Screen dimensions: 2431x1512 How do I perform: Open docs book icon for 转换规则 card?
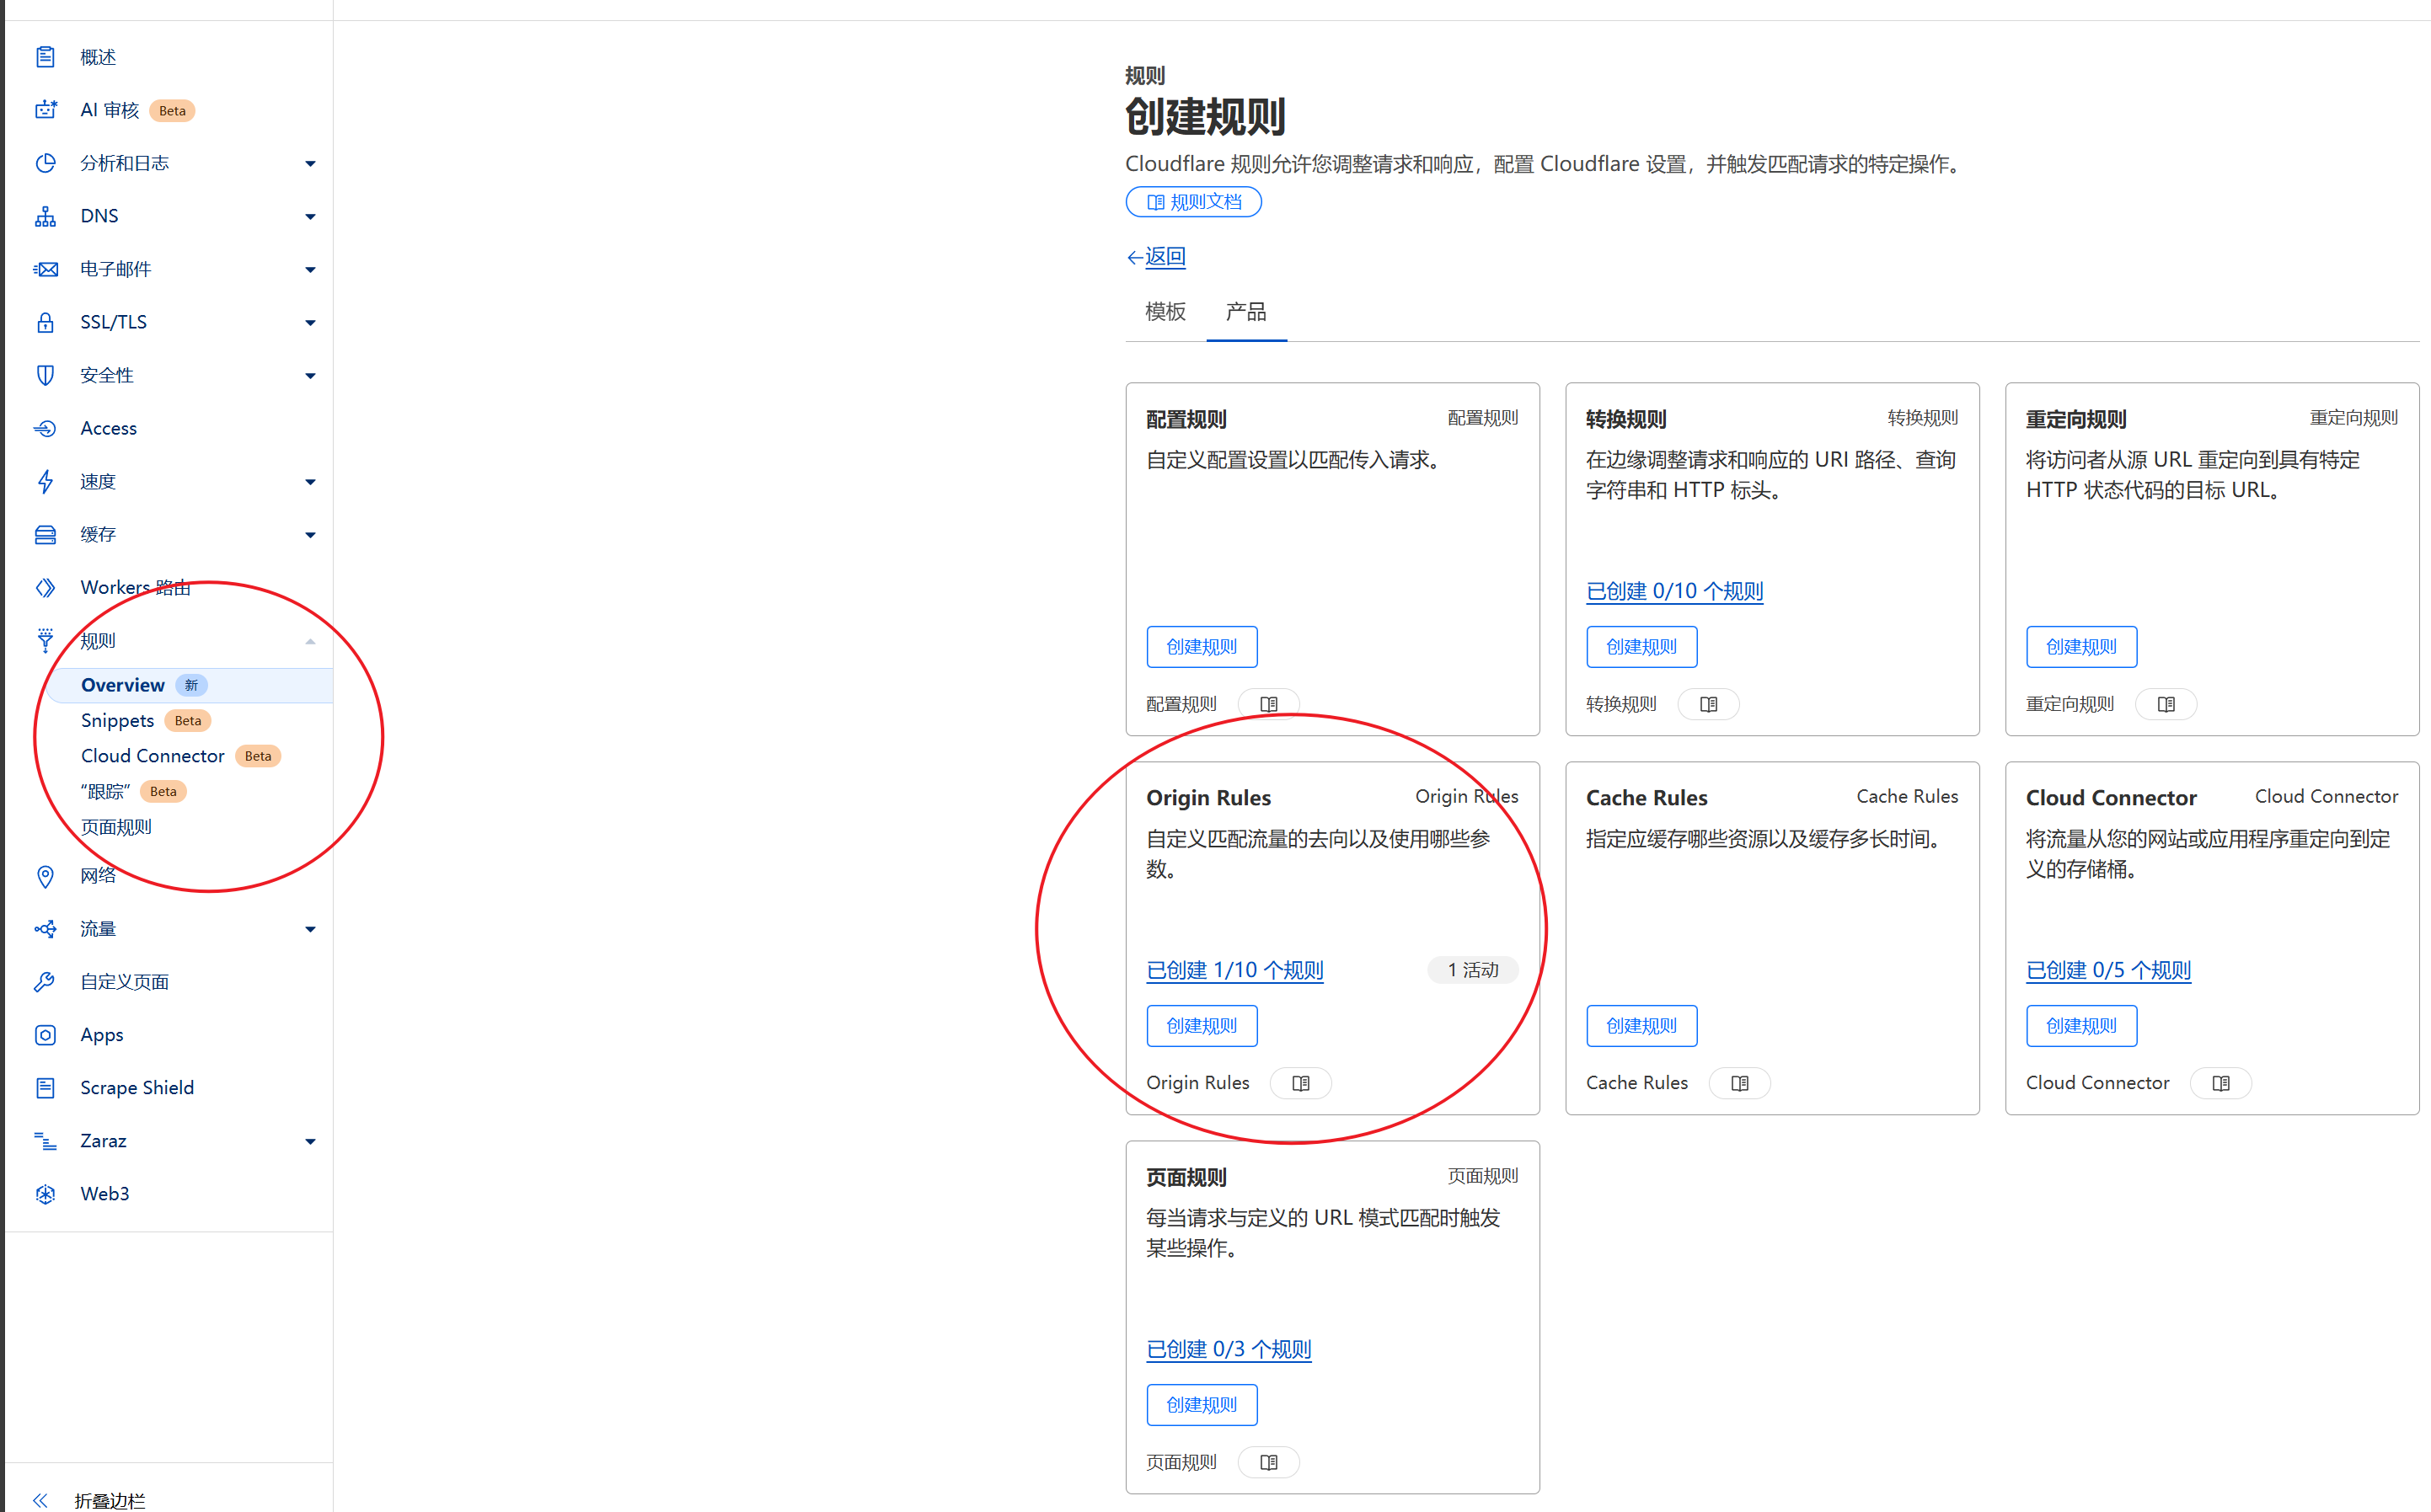1709,704
